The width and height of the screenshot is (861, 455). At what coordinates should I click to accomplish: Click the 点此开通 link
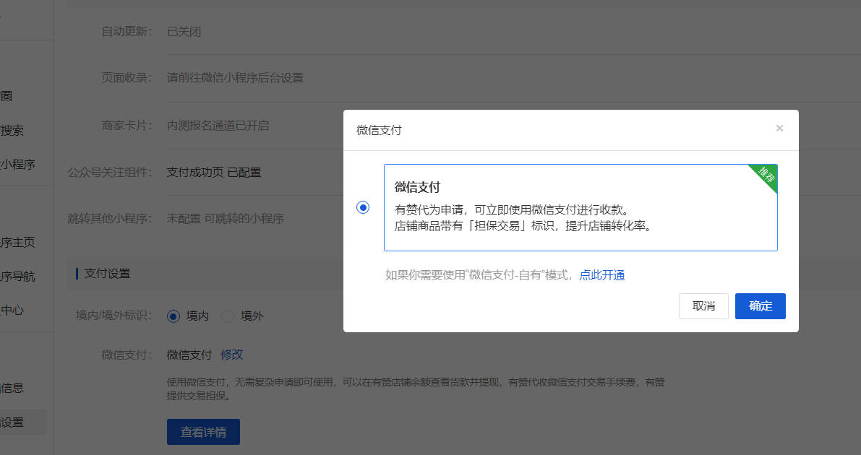point(601,275)
